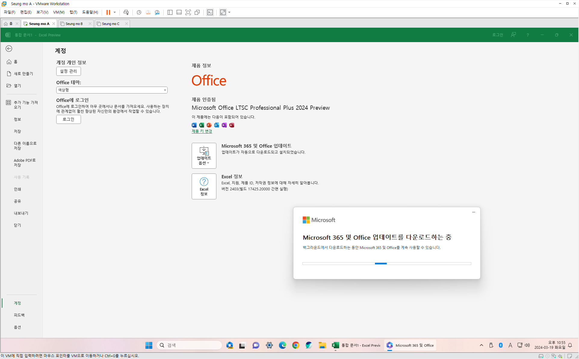The height and width of the screenshot is (359, 579).
Task: Click the 제품 키 변경 link
Action: (202, 131)
